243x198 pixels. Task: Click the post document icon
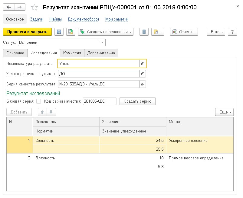(71, 32)
